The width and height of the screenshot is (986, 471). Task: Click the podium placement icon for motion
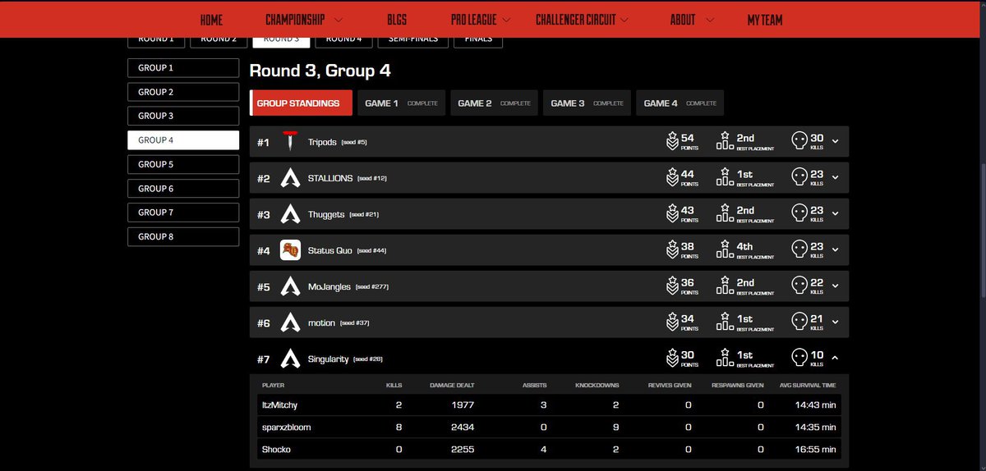pyautogui.click(x=724, y=322)
